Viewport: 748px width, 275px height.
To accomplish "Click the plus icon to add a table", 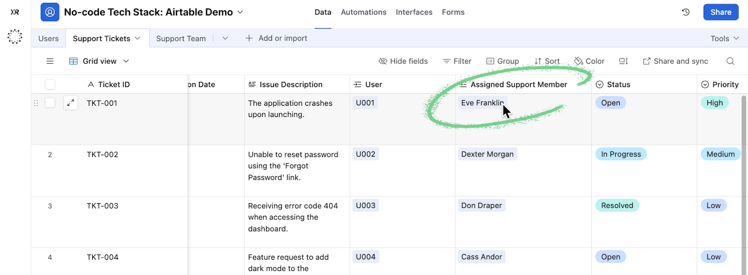I will coord(249,38).
